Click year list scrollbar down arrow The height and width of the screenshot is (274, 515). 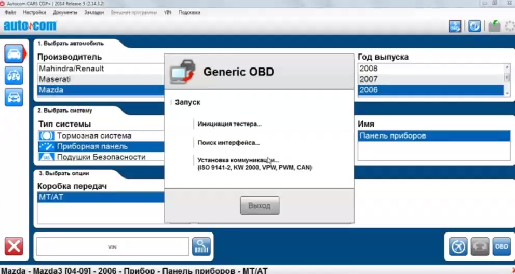pyautogui.click(x=507, y=93)
